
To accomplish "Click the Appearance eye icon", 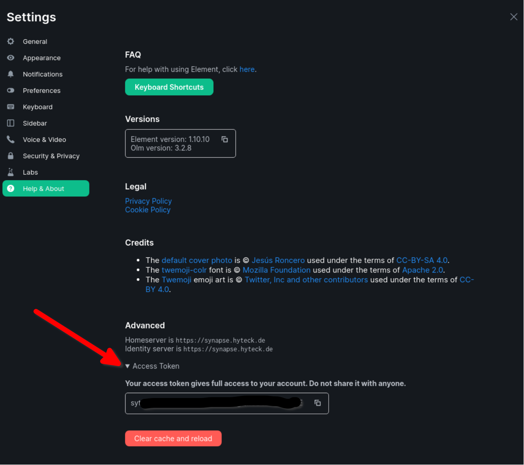I will click(x=11, y=58).
